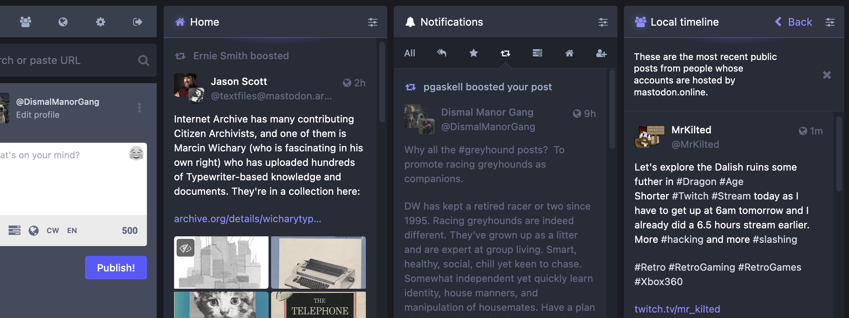Open preferences gear icon

tap(100, 22)
